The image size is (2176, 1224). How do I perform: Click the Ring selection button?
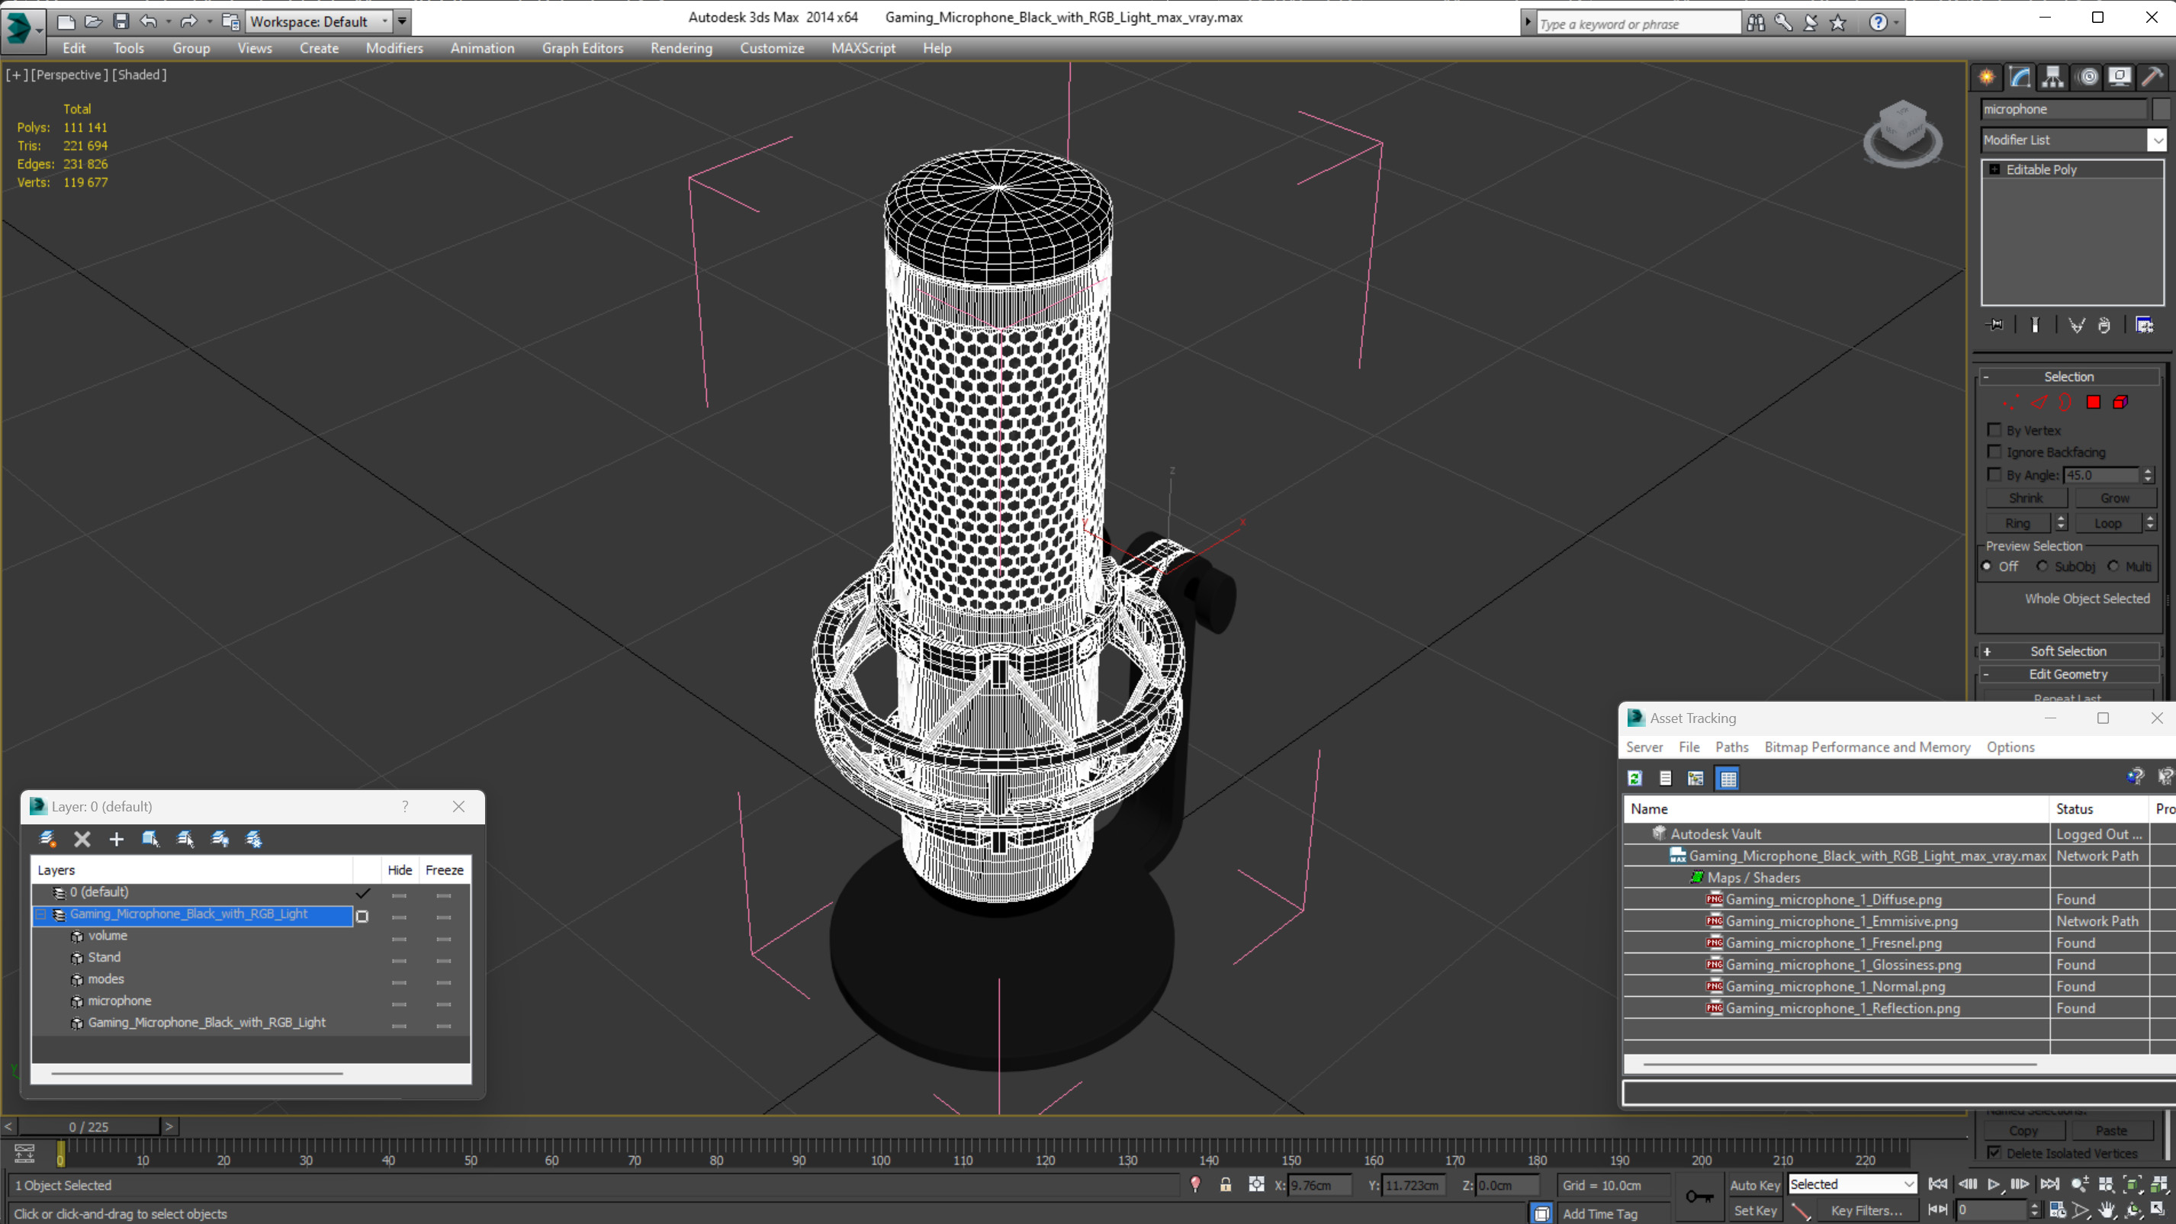[2017, 524]
